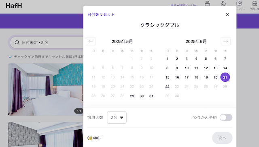The image size is (259, 147).
Task: Select June 7 in calendar
Action: (x=225, y=59)
